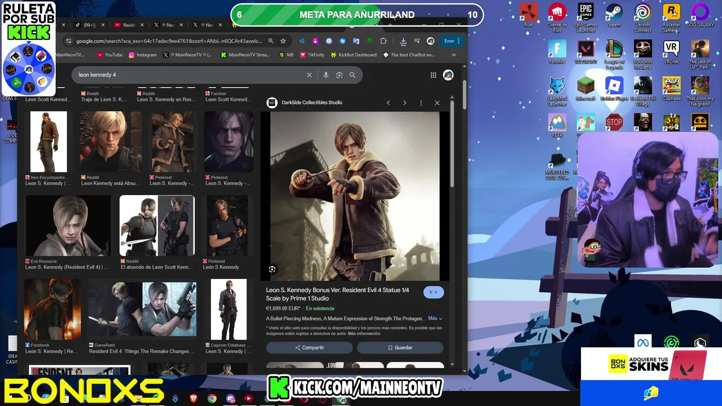Open Rust desktop shortcut
722x406 pixels.
529,15
